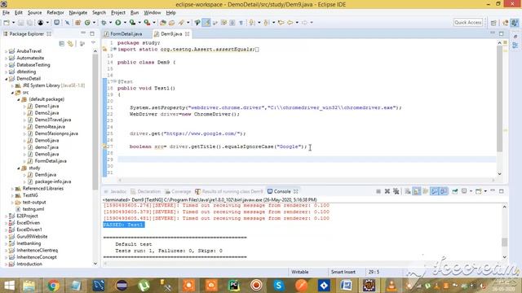Image resolution: width=522 pixels, height=293 pixels.
Task: Open Package Explorer View Menu triangle
Action: [x=93, y=43]
